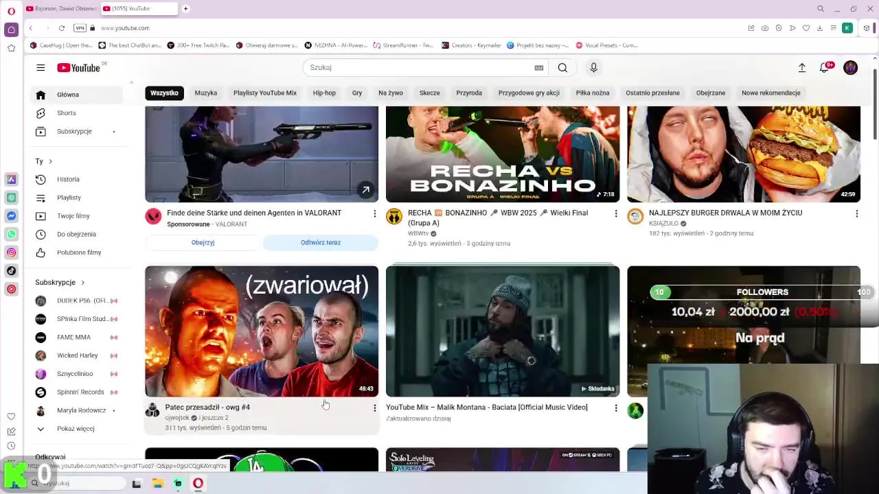The height and width of the screenshot is (494, 879).
Task: Open options for Malik Montana mix
Action: [x=615, y=408]
